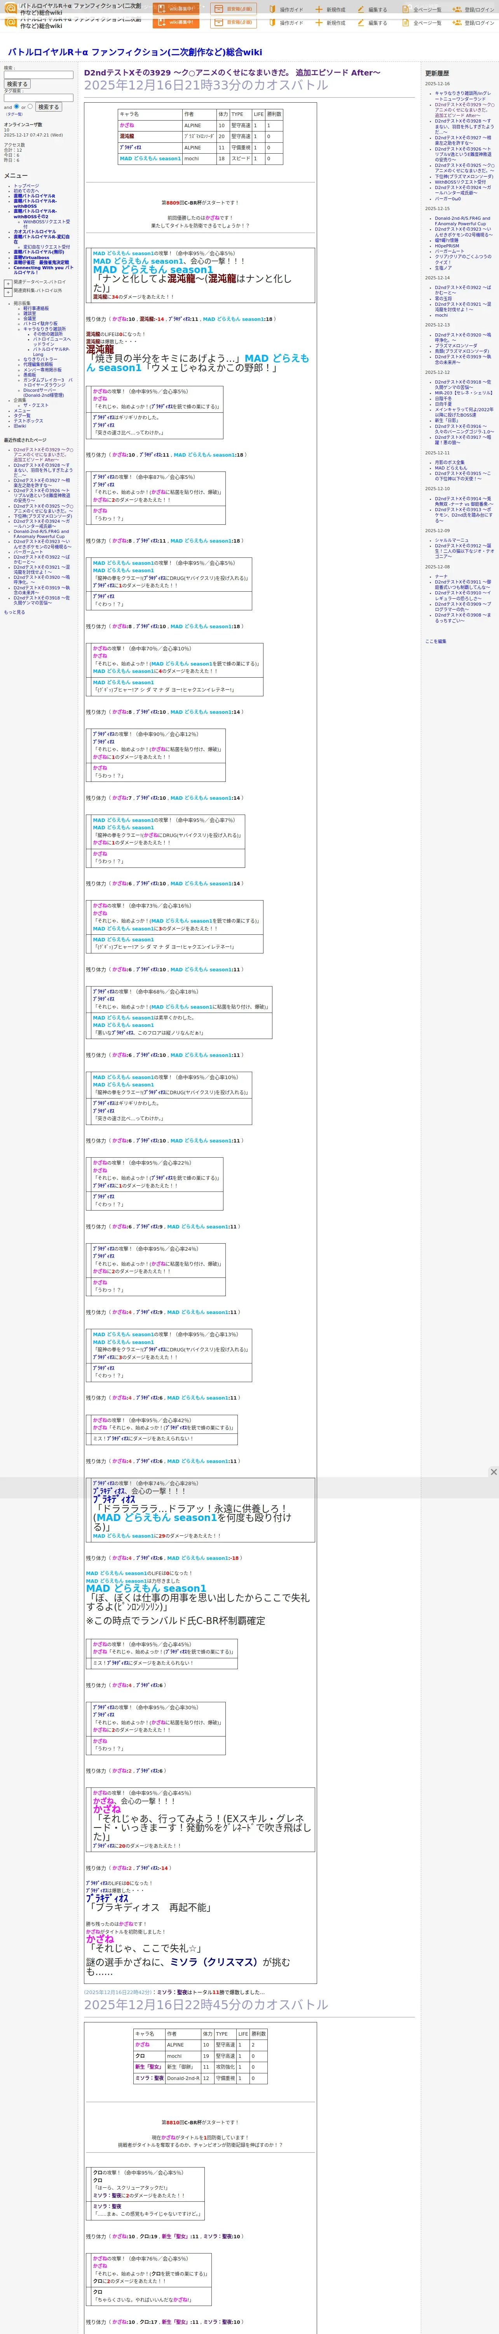Screen dimensions: 499x2334
Task: Select the オンラインユーザ数 label
Action: click(23, 124)
